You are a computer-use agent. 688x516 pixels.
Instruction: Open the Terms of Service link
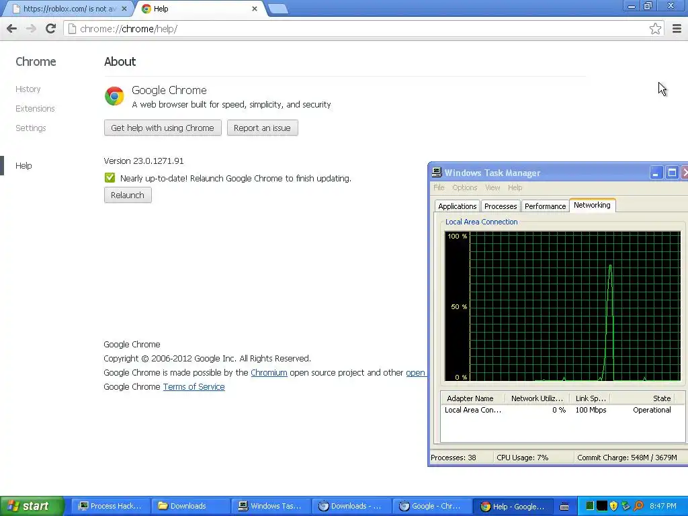[x=194, y=386]
